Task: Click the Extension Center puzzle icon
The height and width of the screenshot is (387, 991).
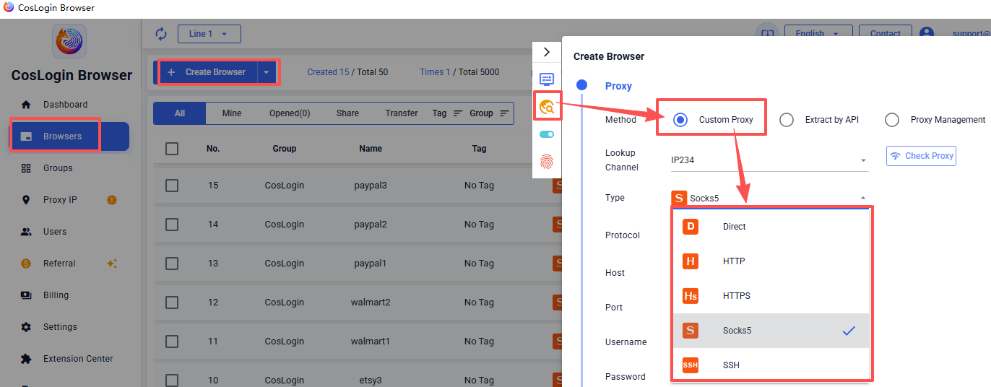Action: click(26, 359)
